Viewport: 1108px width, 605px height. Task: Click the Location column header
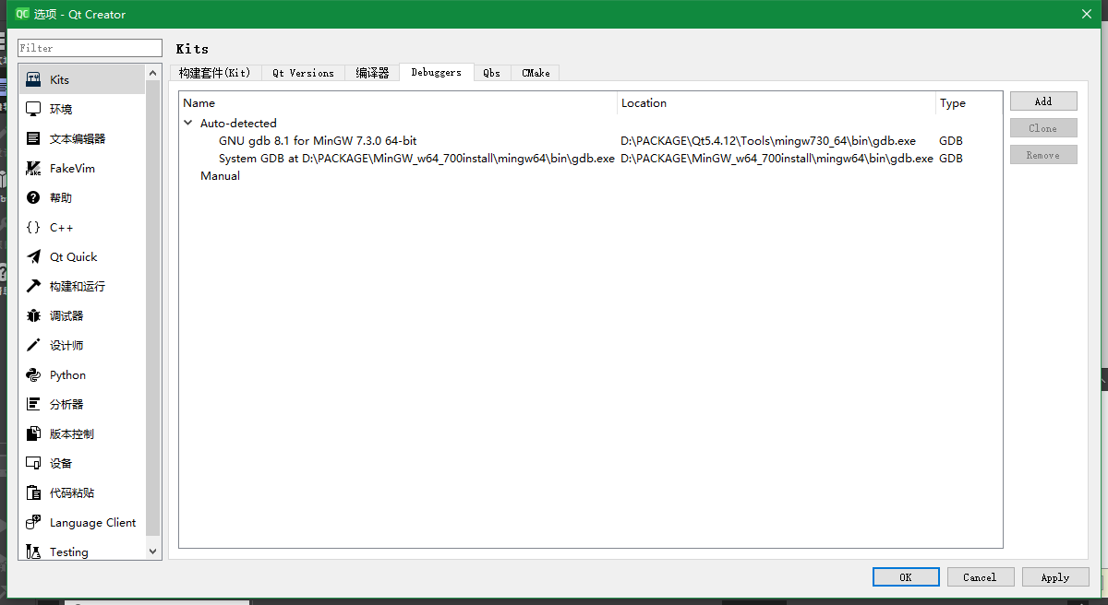point(777,103)
